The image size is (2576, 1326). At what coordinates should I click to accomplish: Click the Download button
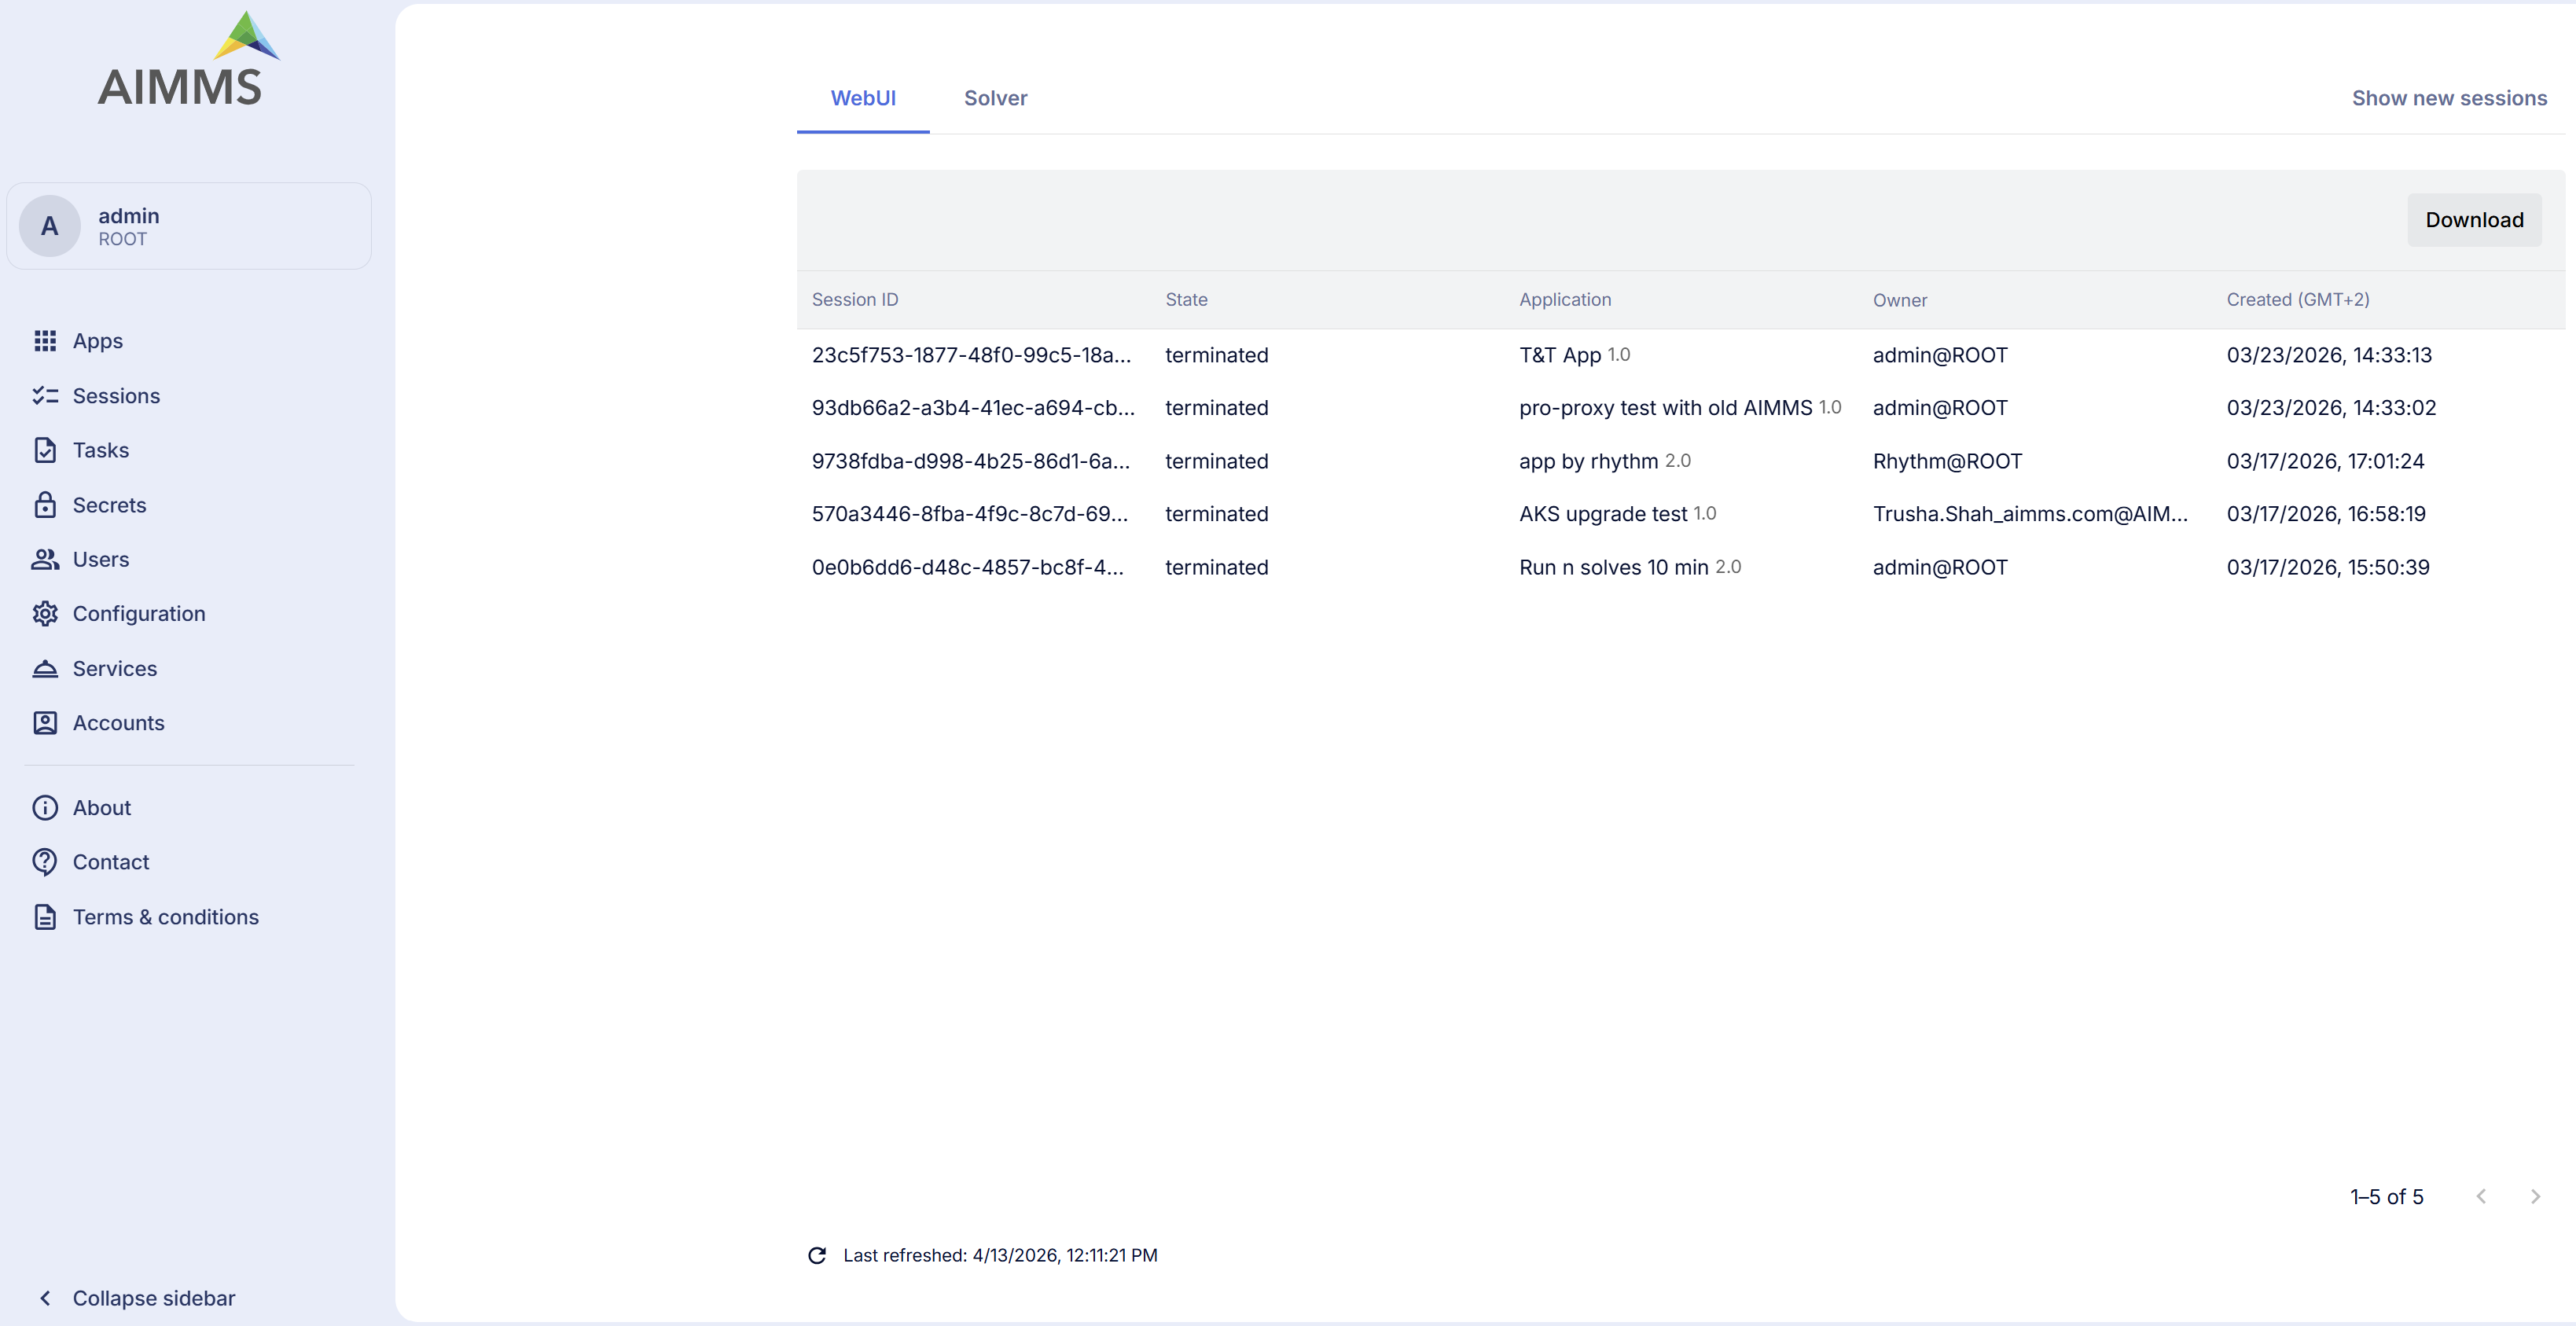pos(2474,219)
